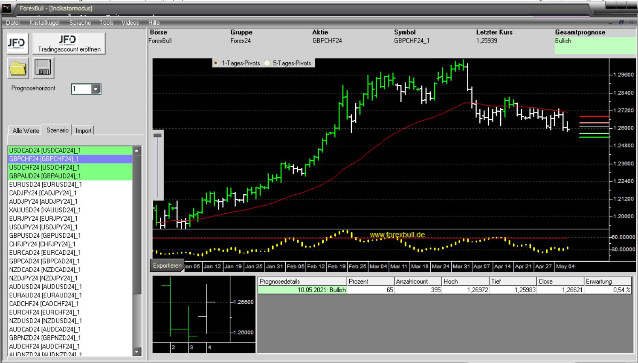
Task: Open the Videos menu
Action: (x=130, y=23)
